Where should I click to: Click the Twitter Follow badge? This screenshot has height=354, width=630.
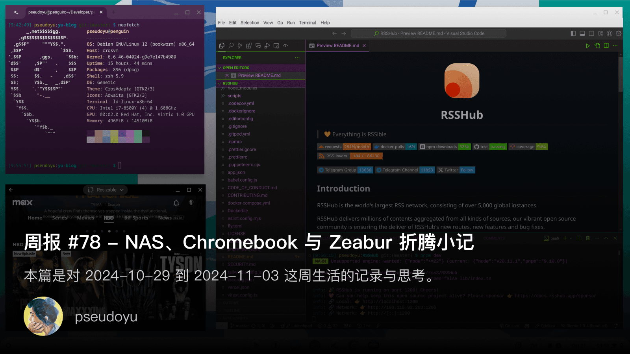(x=456, y=170)
